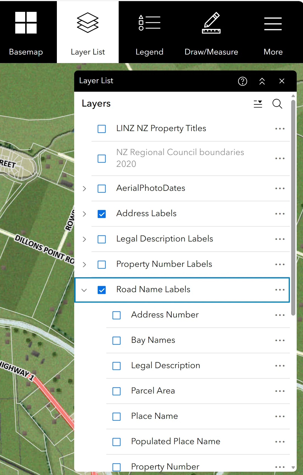Open options menu for LINZ NZ Property Titles

[x=280, y=129]
